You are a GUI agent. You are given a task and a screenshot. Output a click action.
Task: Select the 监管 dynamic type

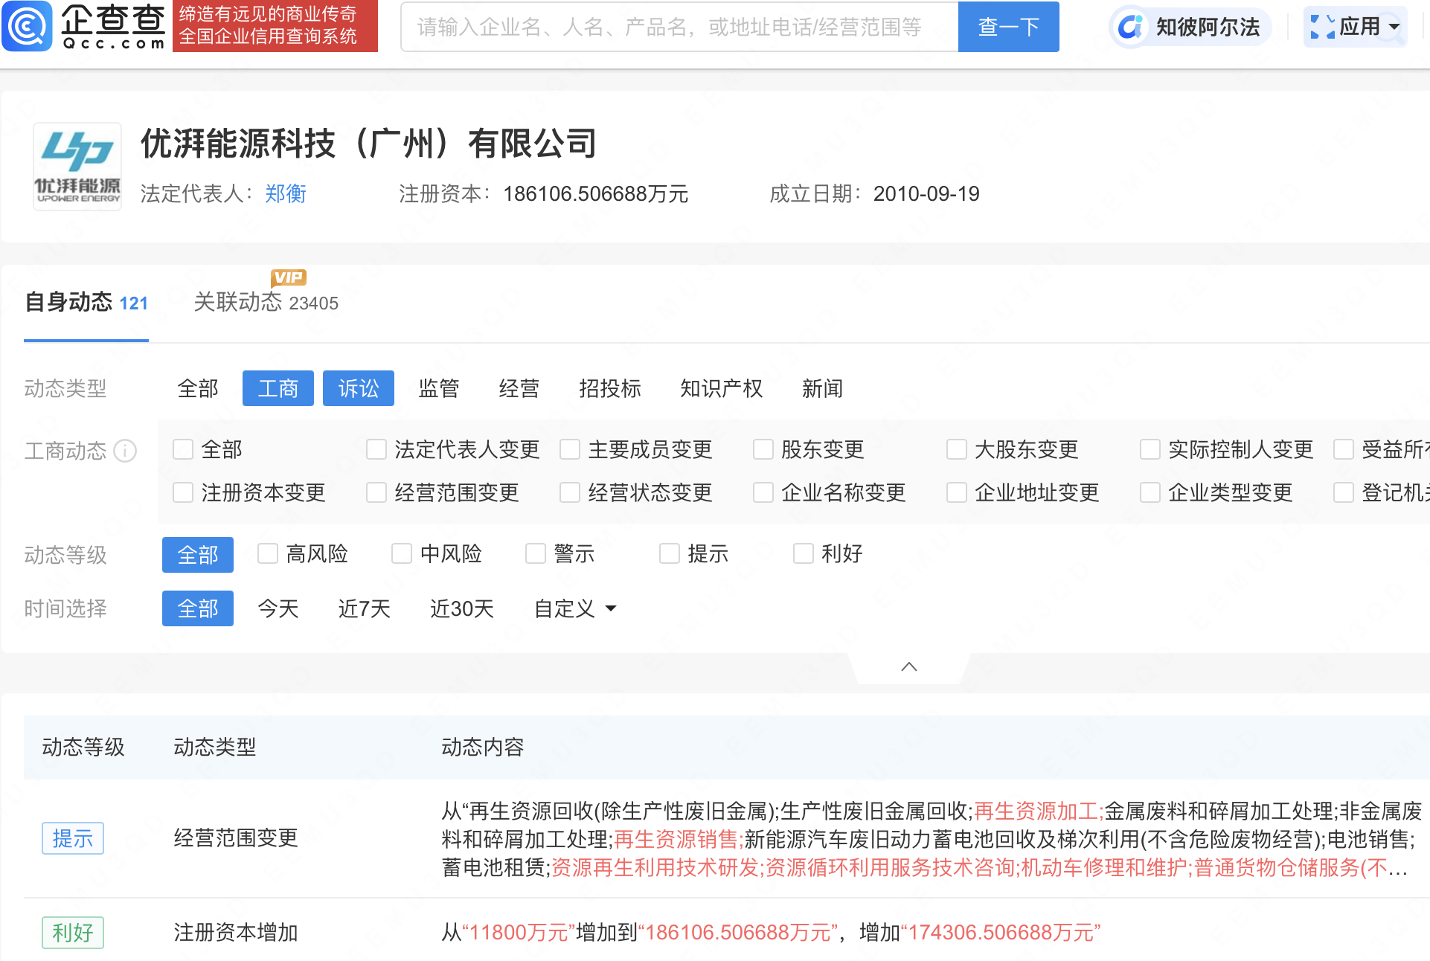click(439, 388)
